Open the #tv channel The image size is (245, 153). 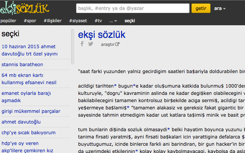(x=98, y=21)
